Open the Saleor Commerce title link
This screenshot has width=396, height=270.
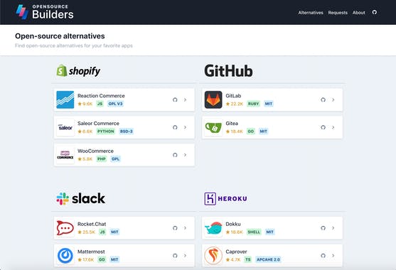point(98,123)
